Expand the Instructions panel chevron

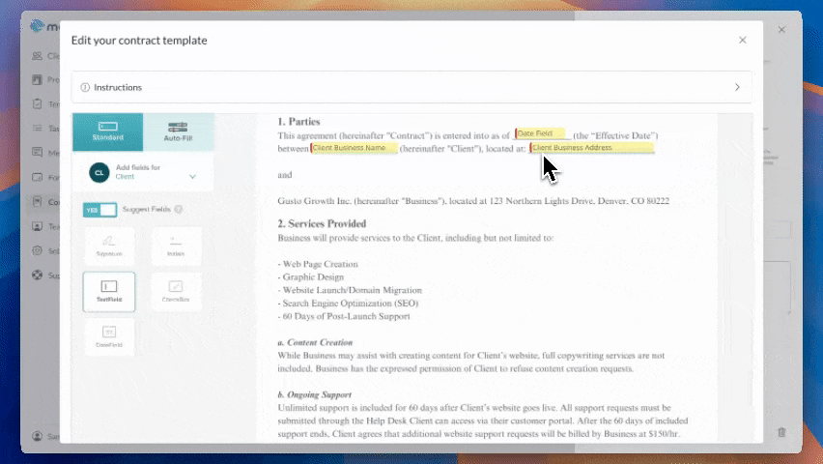click(x=737, y=87)
